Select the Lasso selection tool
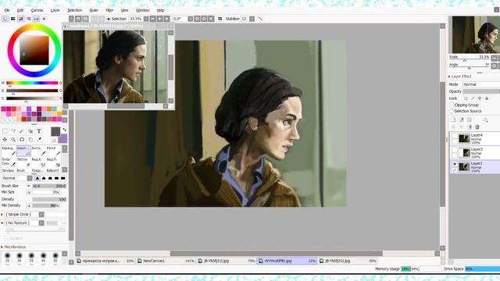Screen dimensions: 500x281 13,131
